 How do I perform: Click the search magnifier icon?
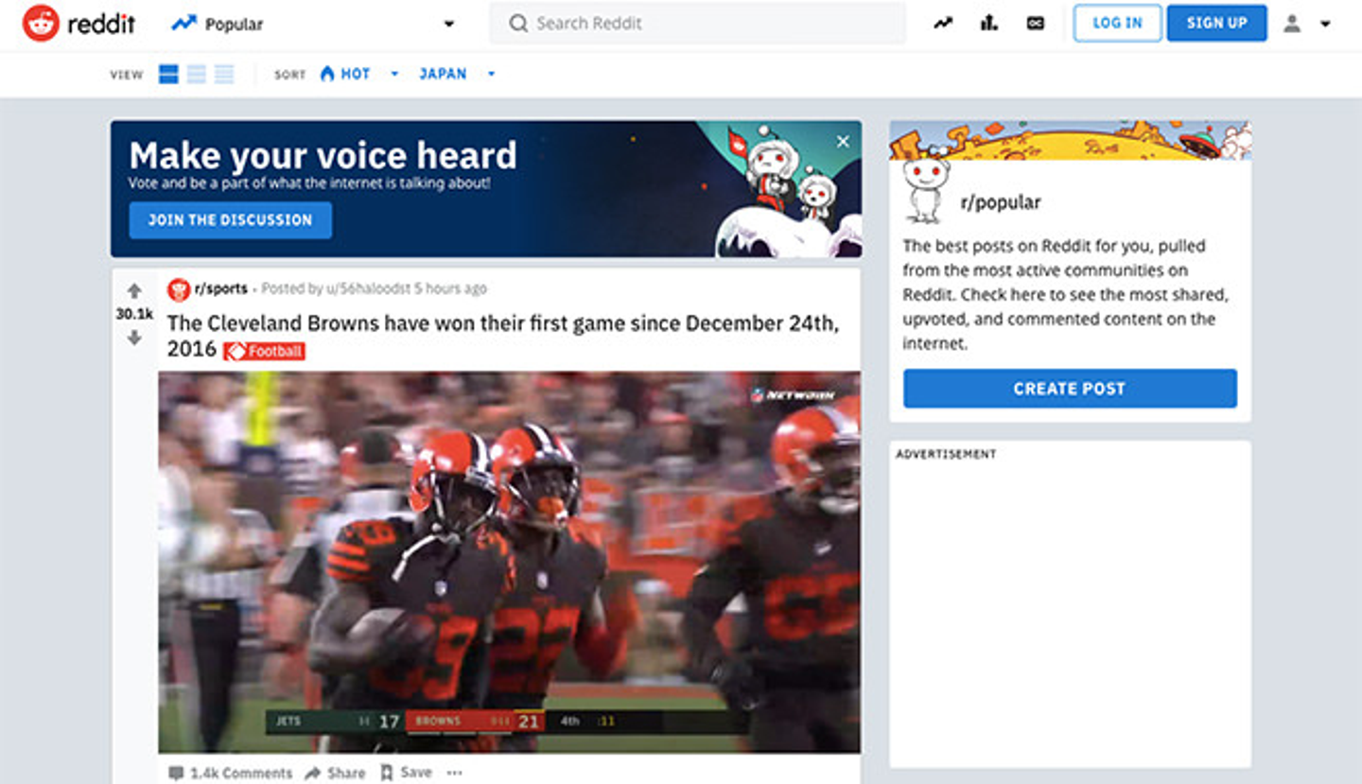pos(517,24)
